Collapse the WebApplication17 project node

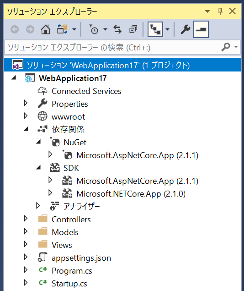pos(14,77)
